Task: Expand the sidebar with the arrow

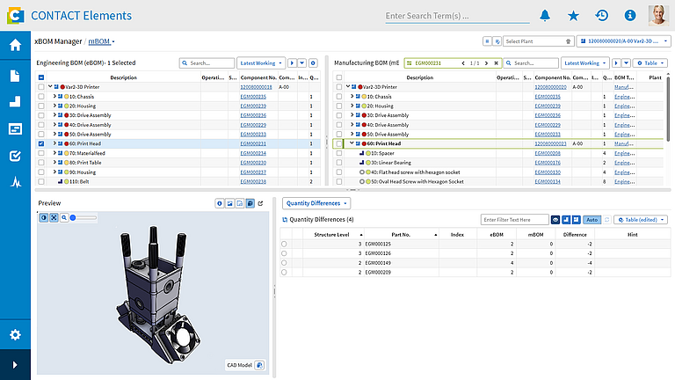Action: pos(15,365)
